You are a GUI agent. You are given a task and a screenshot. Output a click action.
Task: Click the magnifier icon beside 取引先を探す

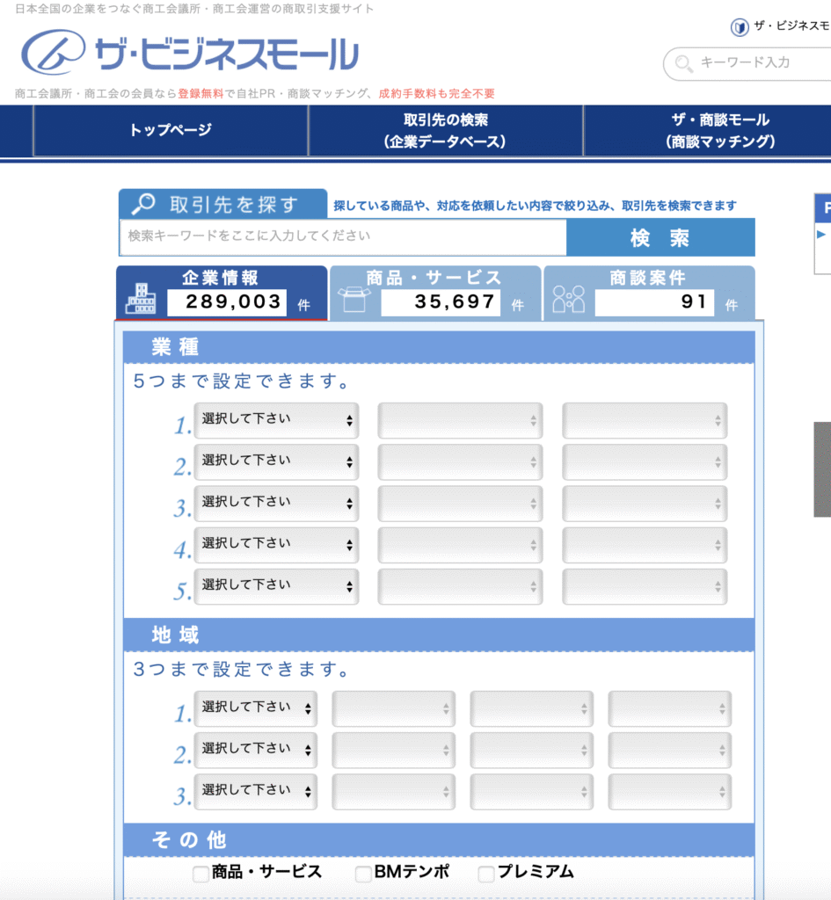(x=143, y=204)
